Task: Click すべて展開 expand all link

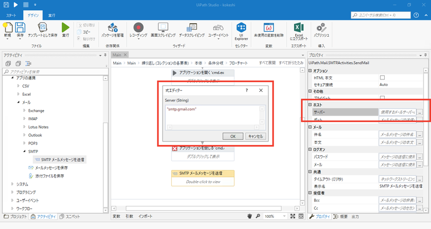Action: (x=267, y=63)
